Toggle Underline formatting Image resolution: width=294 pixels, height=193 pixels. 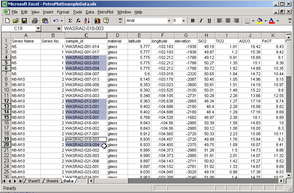(x=209, y=21)
